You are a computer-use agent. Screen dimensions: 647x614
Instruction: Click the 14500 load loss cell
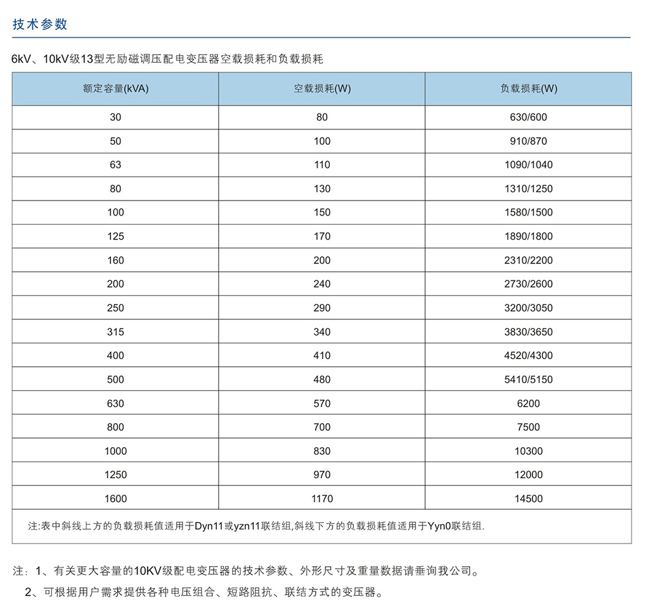528,498
